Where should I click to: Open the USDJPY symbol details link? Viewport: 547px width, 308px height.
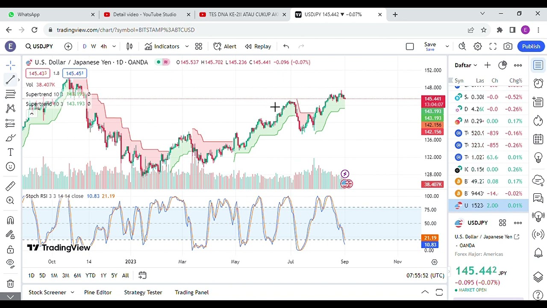click(x=517, y=237)
